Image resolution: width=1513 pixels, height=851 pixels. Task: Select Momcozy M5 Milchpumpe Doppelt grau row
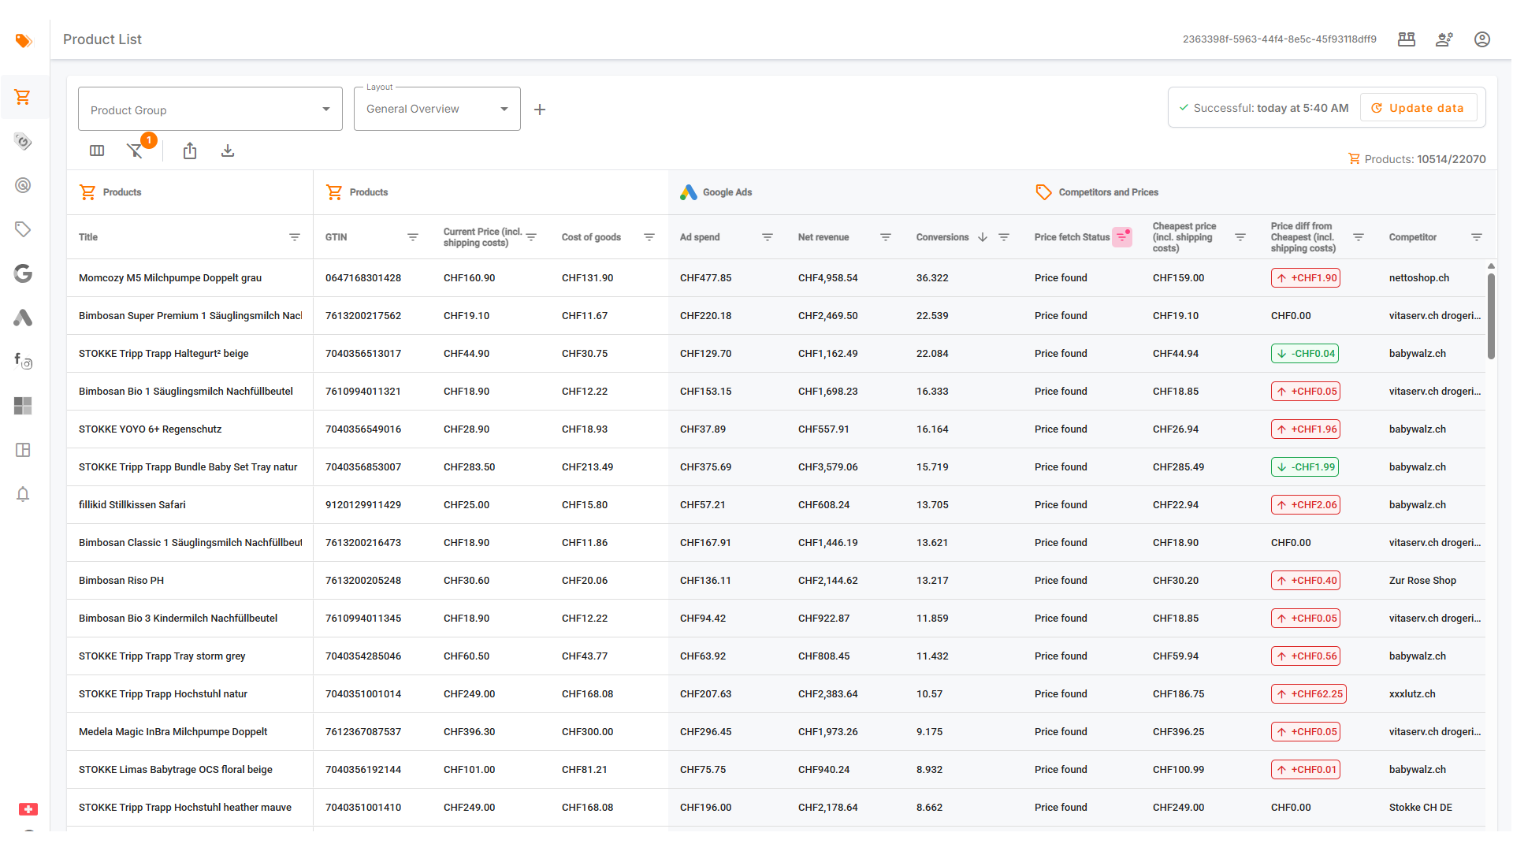[x=776, y=278]
